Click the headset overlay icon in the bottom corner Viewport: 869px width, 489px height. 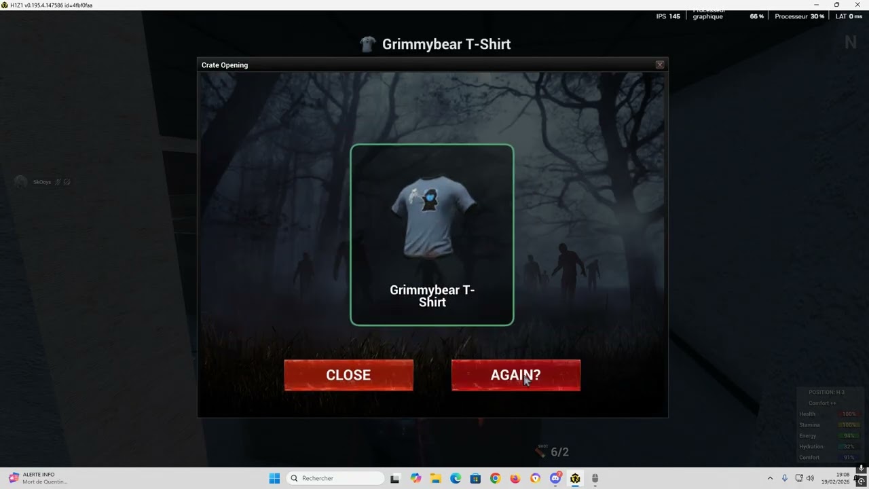(861, 481)
